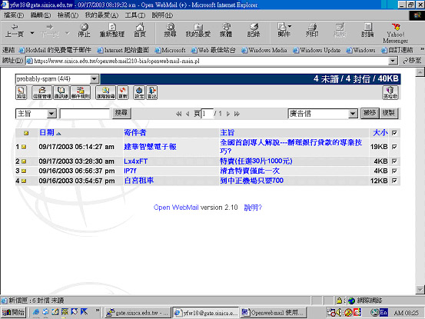
Task: Click the refresh (更新) webmail icon
Action: (x=123, y=93)
